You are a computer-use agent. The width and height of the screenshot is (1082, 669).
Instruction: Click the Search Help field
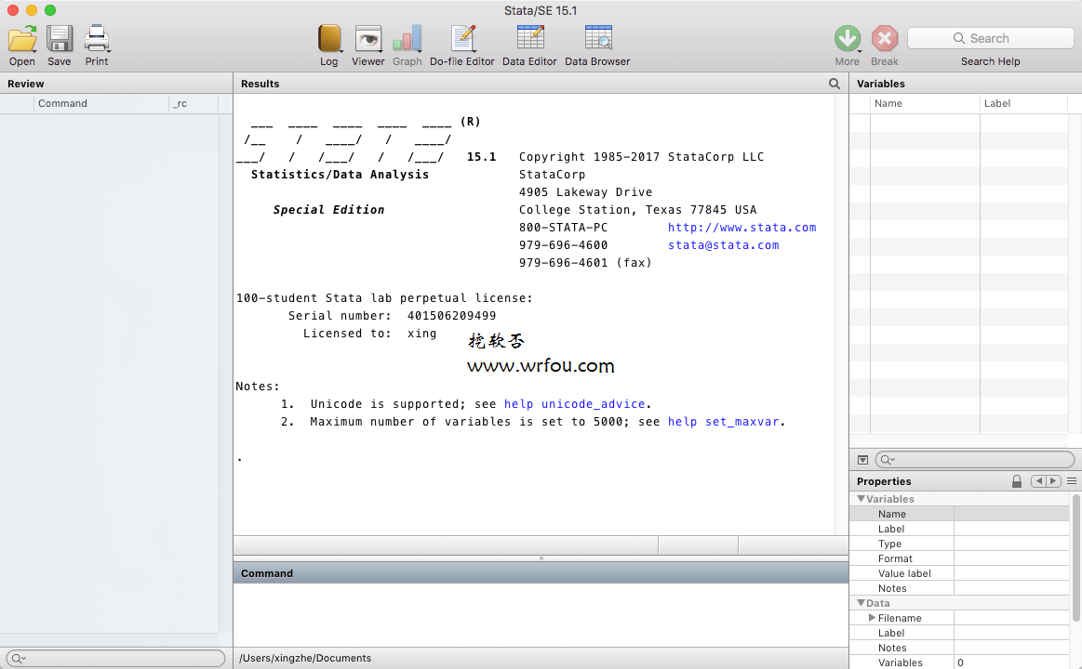tap(990, 39)
